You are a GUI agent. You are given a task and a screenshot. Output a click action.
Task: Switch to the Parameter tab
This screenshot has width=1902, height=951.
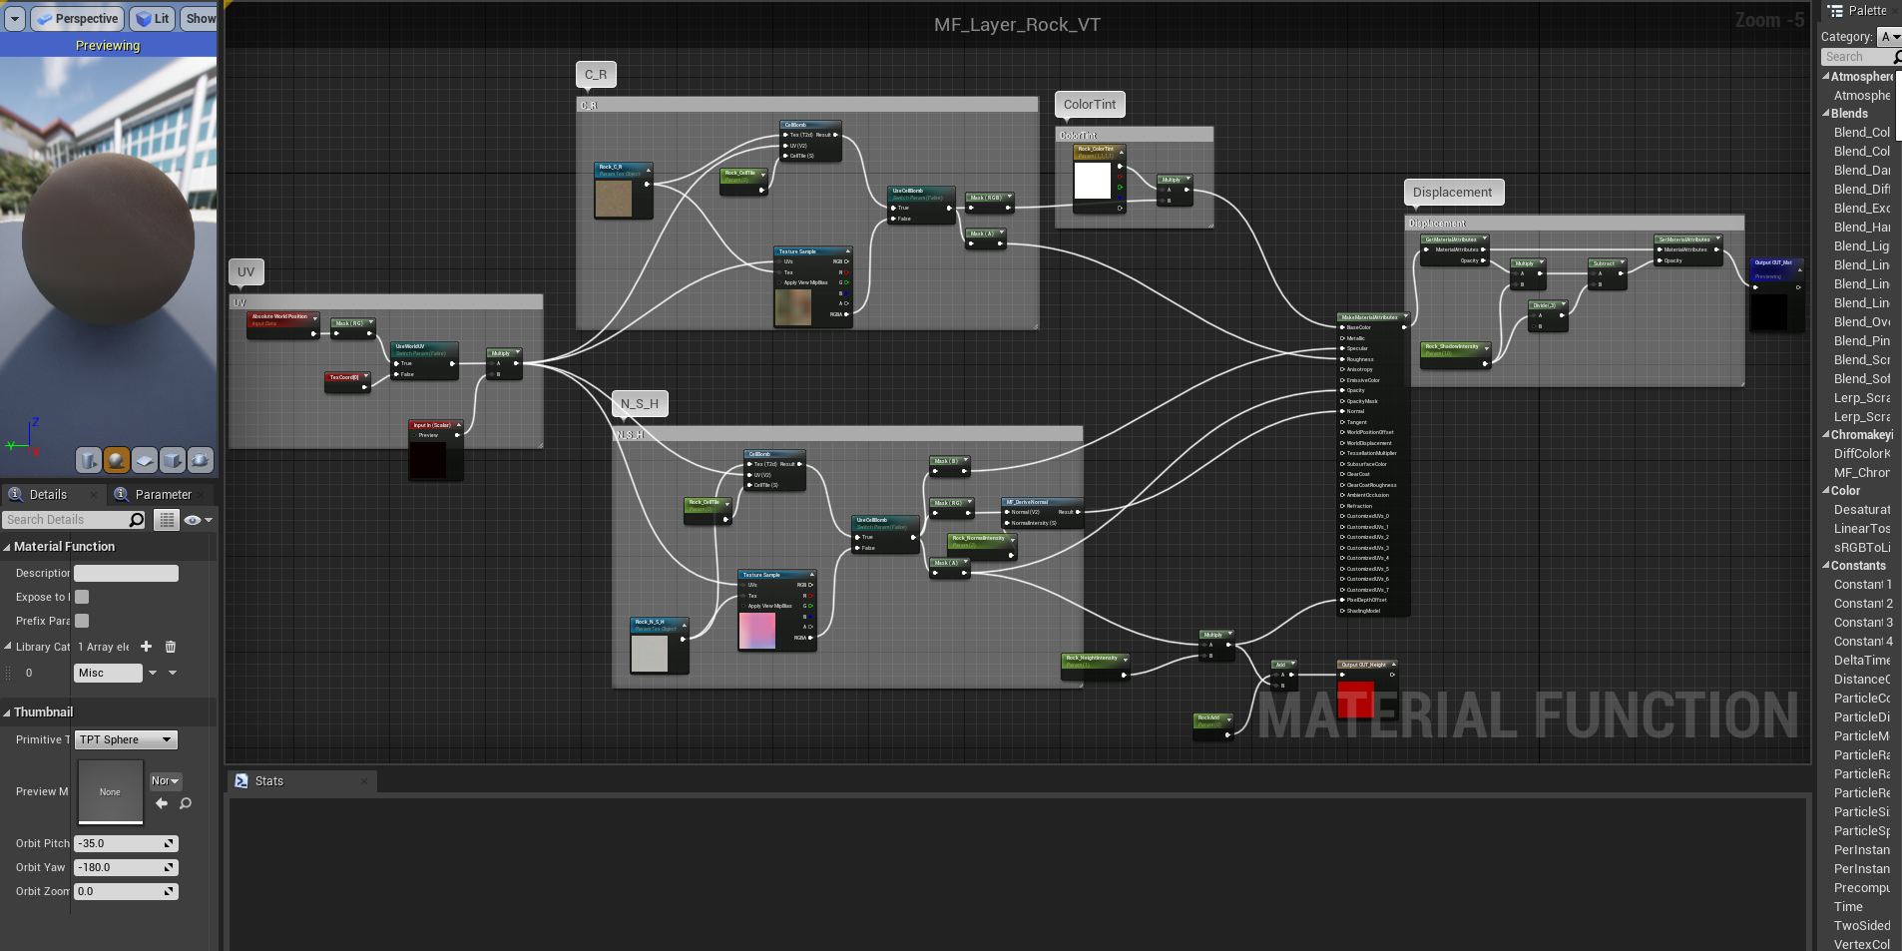[162, 494]
